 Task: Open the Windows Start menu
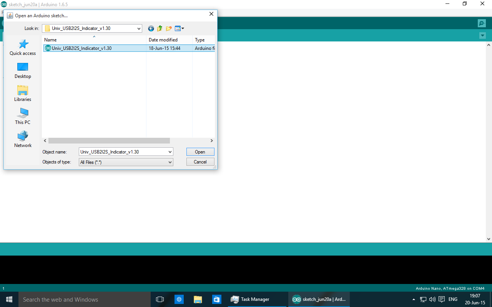pos(9,299)
